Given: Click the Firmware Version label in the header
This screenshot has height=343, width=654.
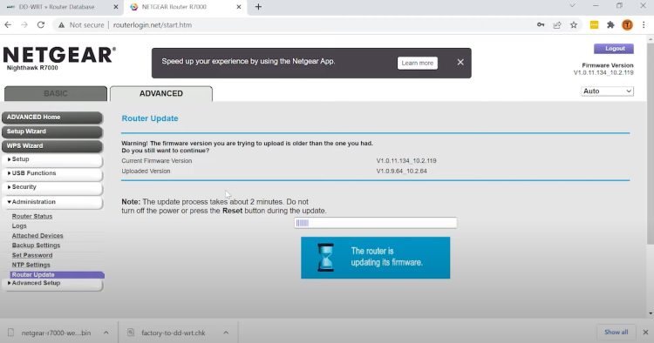Looking at the screenshot, I should [607, 65].
